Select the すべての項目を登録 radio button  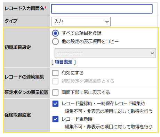pos(55,33)
